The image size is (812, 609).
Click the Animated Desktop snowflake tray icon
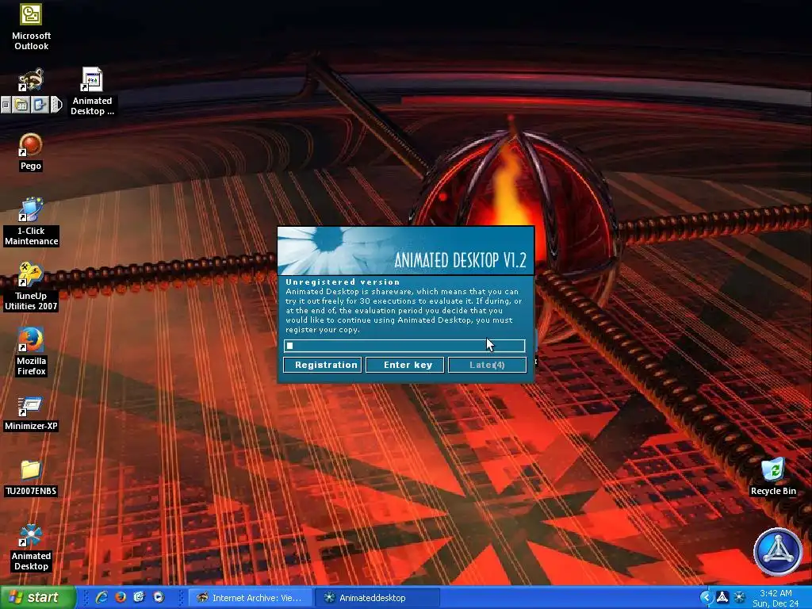click(x=740, y=598)
